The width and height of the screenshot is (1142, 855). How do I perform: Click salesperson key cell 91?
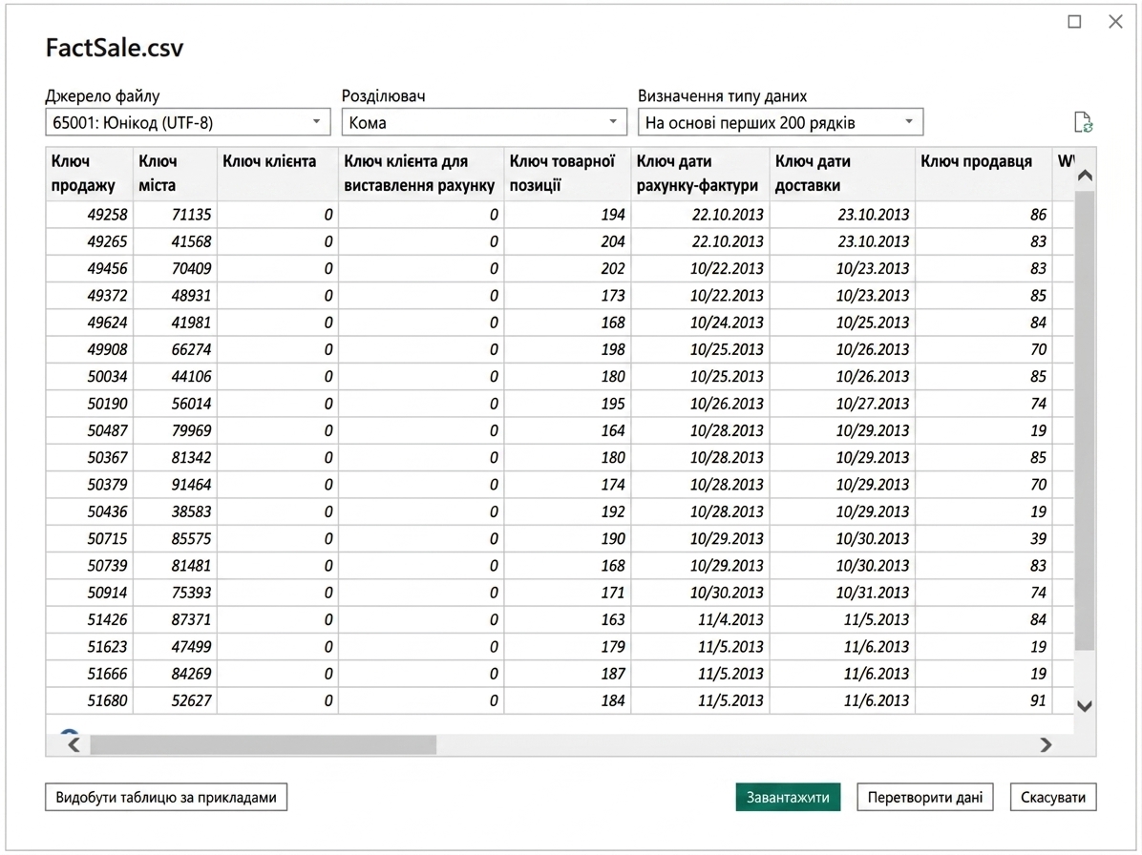pyautogui.click(x=983, y=700)
